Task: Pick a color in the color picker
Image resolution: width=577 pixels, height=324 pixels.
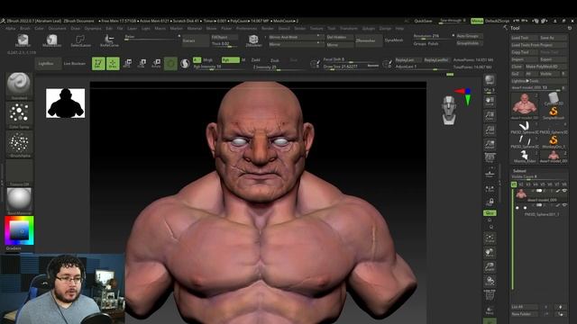Action: point(19,230)
